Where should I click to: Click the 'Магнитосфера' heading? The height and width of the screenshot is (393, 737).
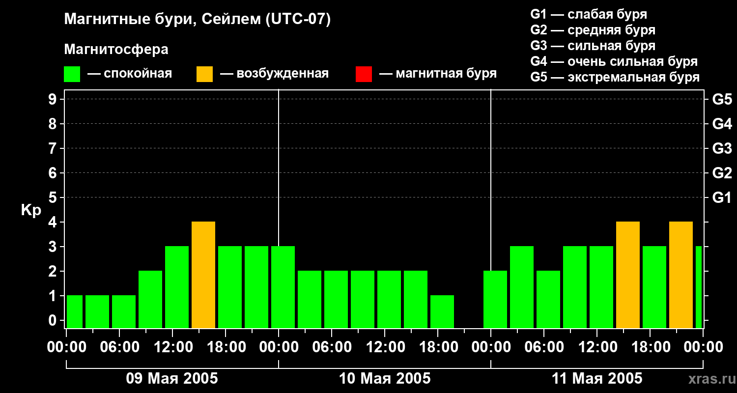pos(116,50)
